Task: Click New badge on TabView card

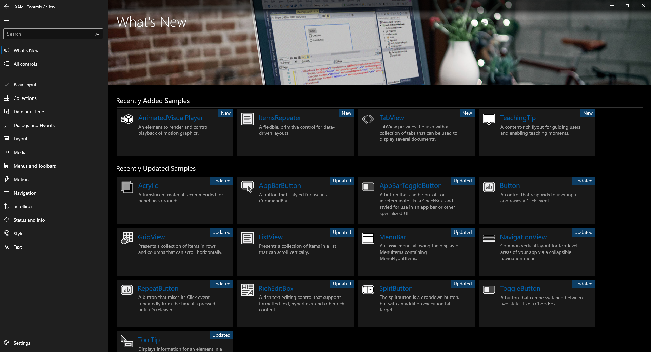Action: pyautogui.click(x=467, y=113)
